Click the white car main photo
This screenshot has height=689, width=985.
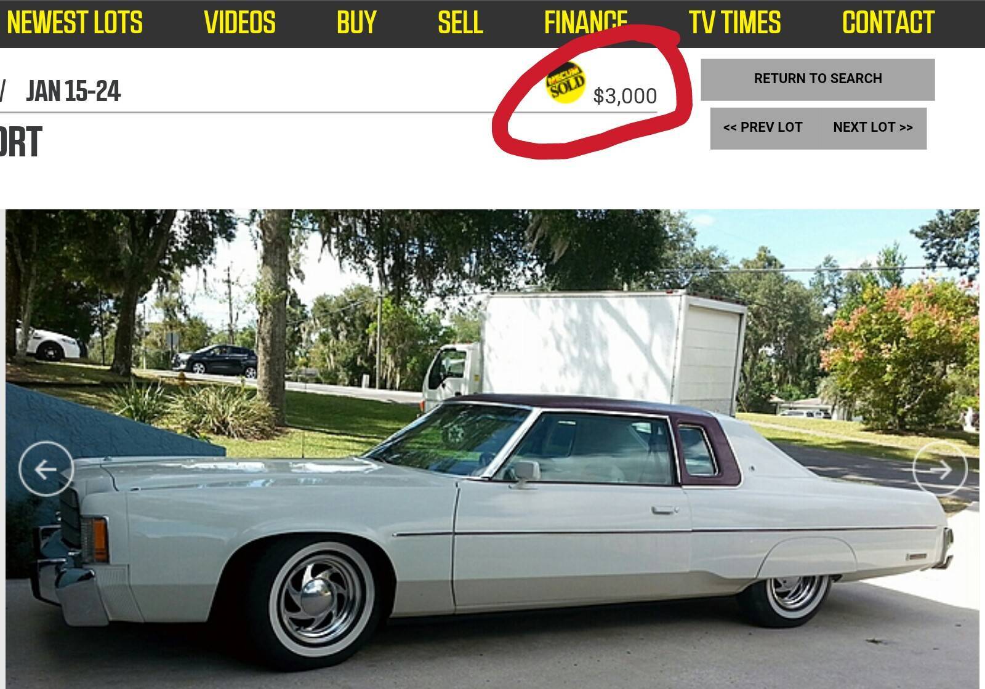[x=492, y=449]
